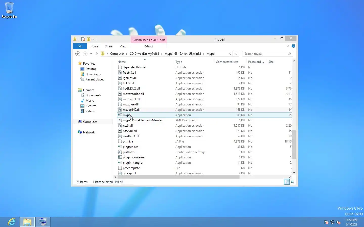Select the freebl3.dll file icon

120,73
